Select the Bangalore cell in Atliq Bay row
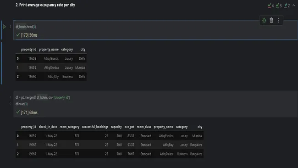 [x=196, y=145]
